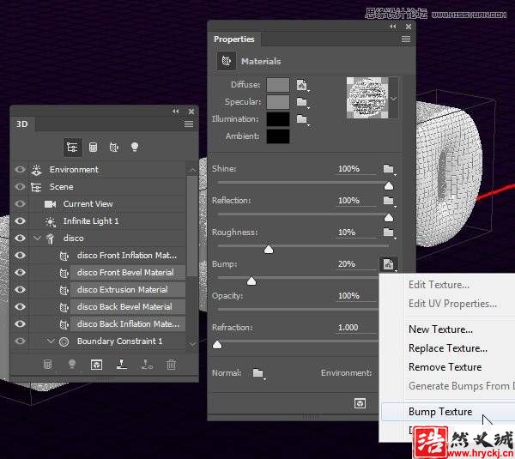Filter 3D panel by whole scene
Screen dimensions: 515x459
point(72,147)
